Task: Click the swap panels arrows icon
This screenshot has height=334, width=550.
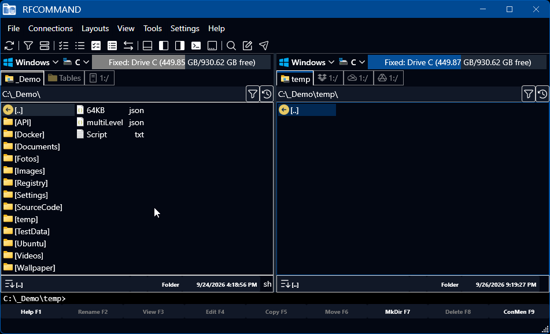Action: point(128,46)
